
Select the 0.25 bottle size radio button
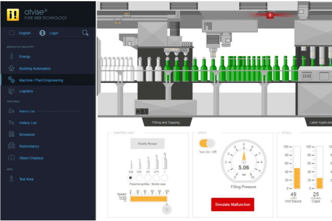click(x=131, y=177)
